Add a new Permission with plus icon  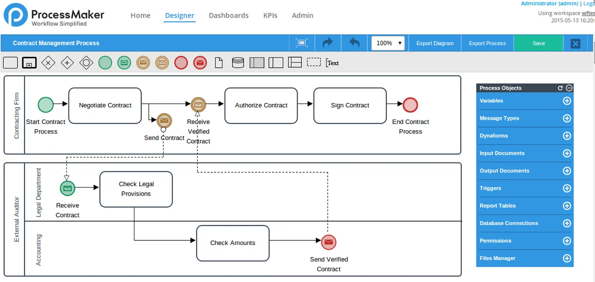(x=567, y=241)
